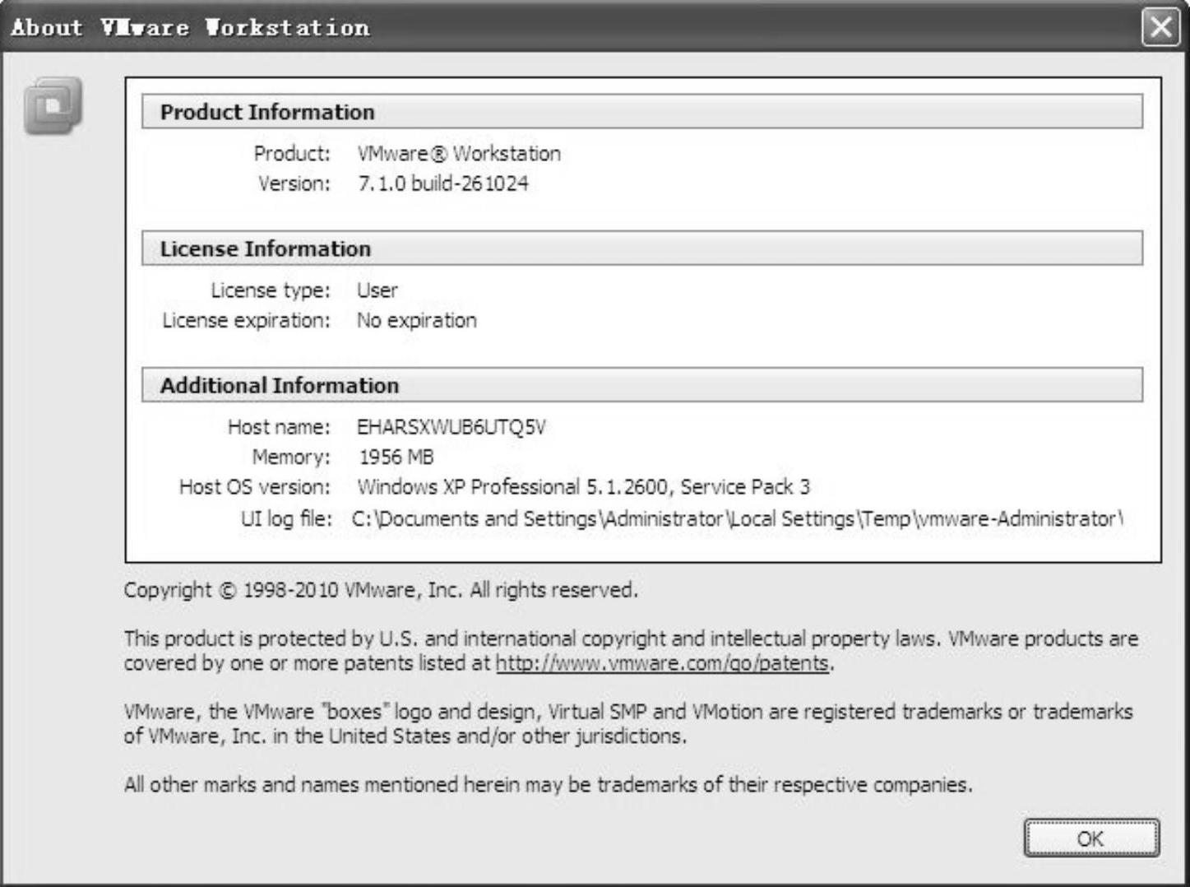This screenshot has height=887, width=1190.
Task: Click the Memory: label
Action: point(291,457)
